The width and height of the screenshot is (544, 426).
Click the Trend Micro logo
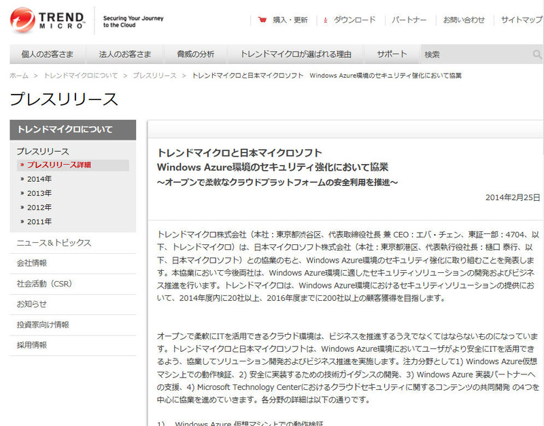[48, 20]
